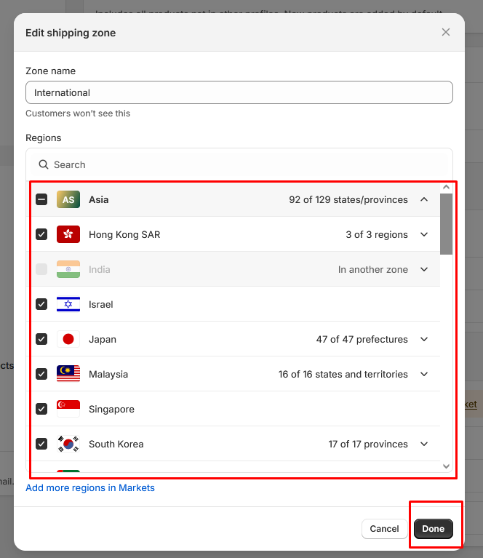Toggle the Asia partial-selection checkbox

click(x=41, y=199)
